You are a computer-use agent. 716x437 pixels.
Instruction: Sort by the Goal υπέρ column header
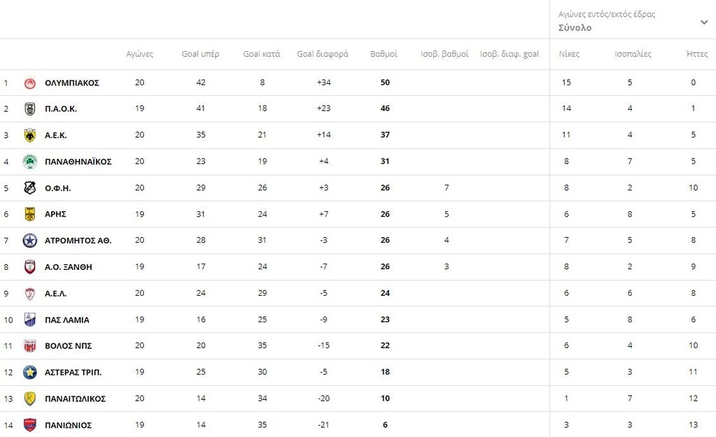[201, 54]
